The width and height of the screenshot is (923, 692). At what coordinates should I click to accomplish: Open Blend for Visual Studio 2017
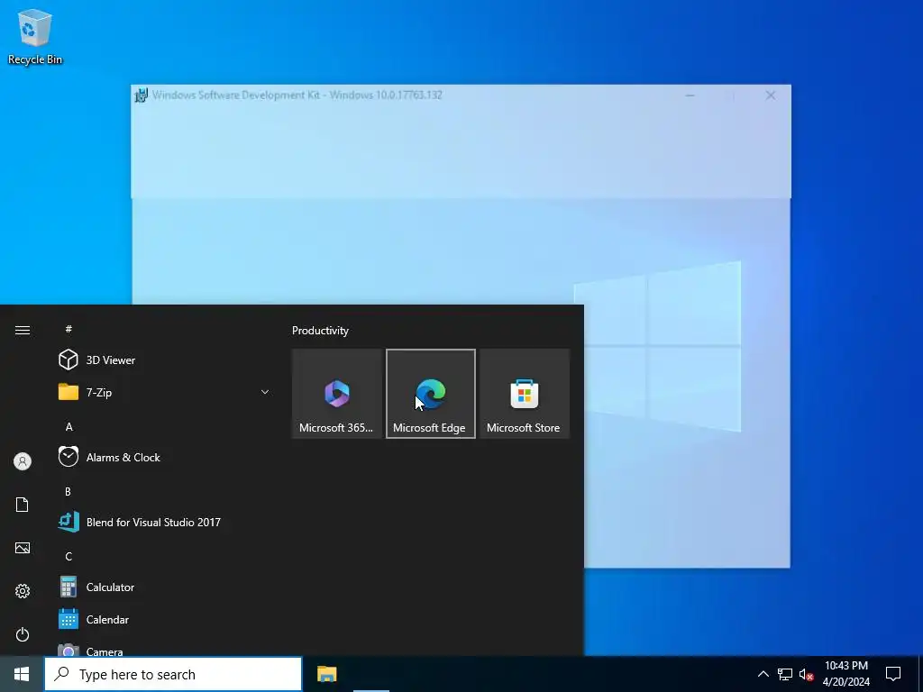pos(162,522)
